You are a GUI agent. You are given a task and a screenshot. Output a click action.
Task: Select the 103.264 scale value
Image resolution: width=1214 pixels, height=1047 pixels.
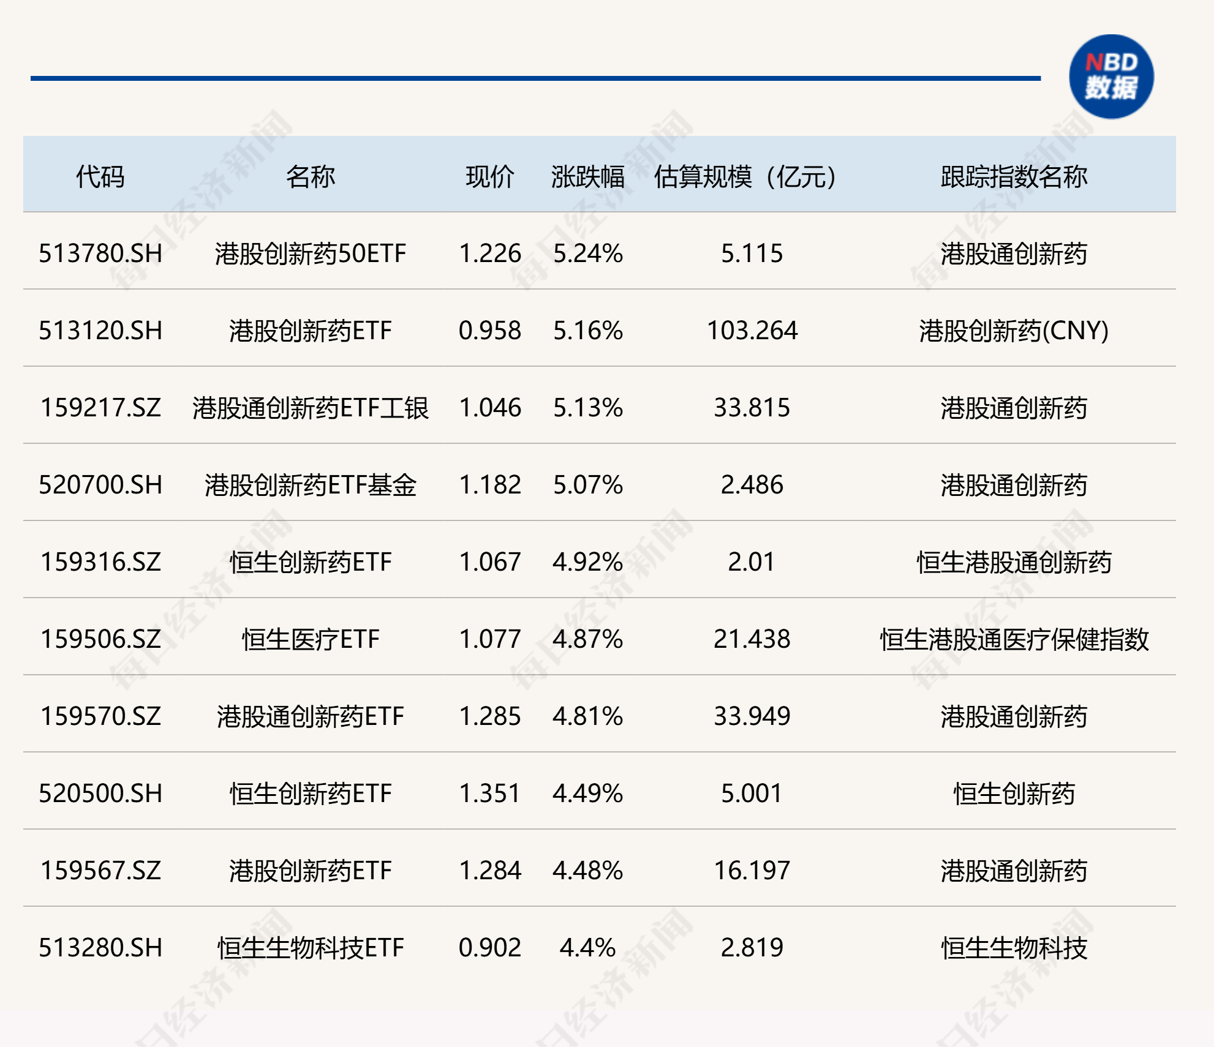[752, 331]
